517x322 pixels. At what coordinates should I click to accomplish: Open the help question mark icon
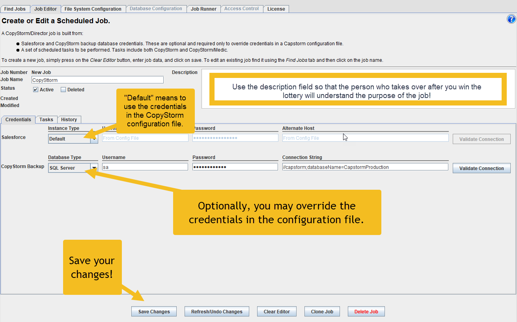click(x=511, y=19)
